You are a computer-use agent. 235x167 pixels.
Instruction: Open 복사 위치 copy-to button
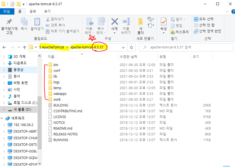point(101,26)
